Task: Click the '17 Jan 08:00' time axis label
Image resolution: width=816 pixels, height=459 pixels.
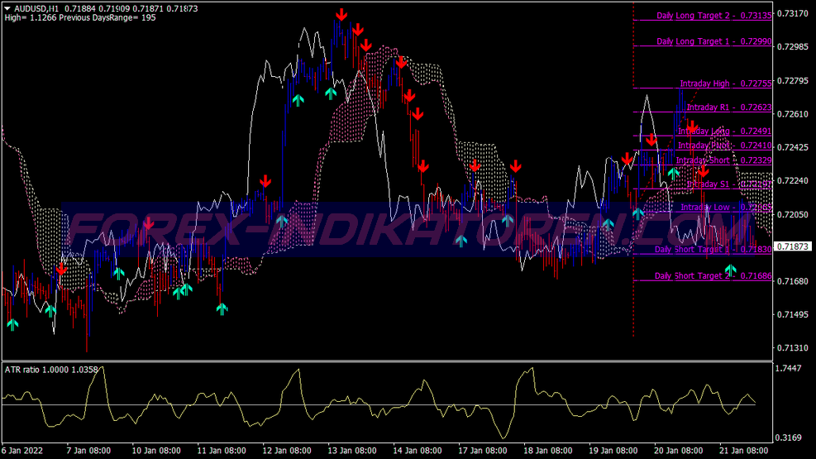Action: coord(483,451)
